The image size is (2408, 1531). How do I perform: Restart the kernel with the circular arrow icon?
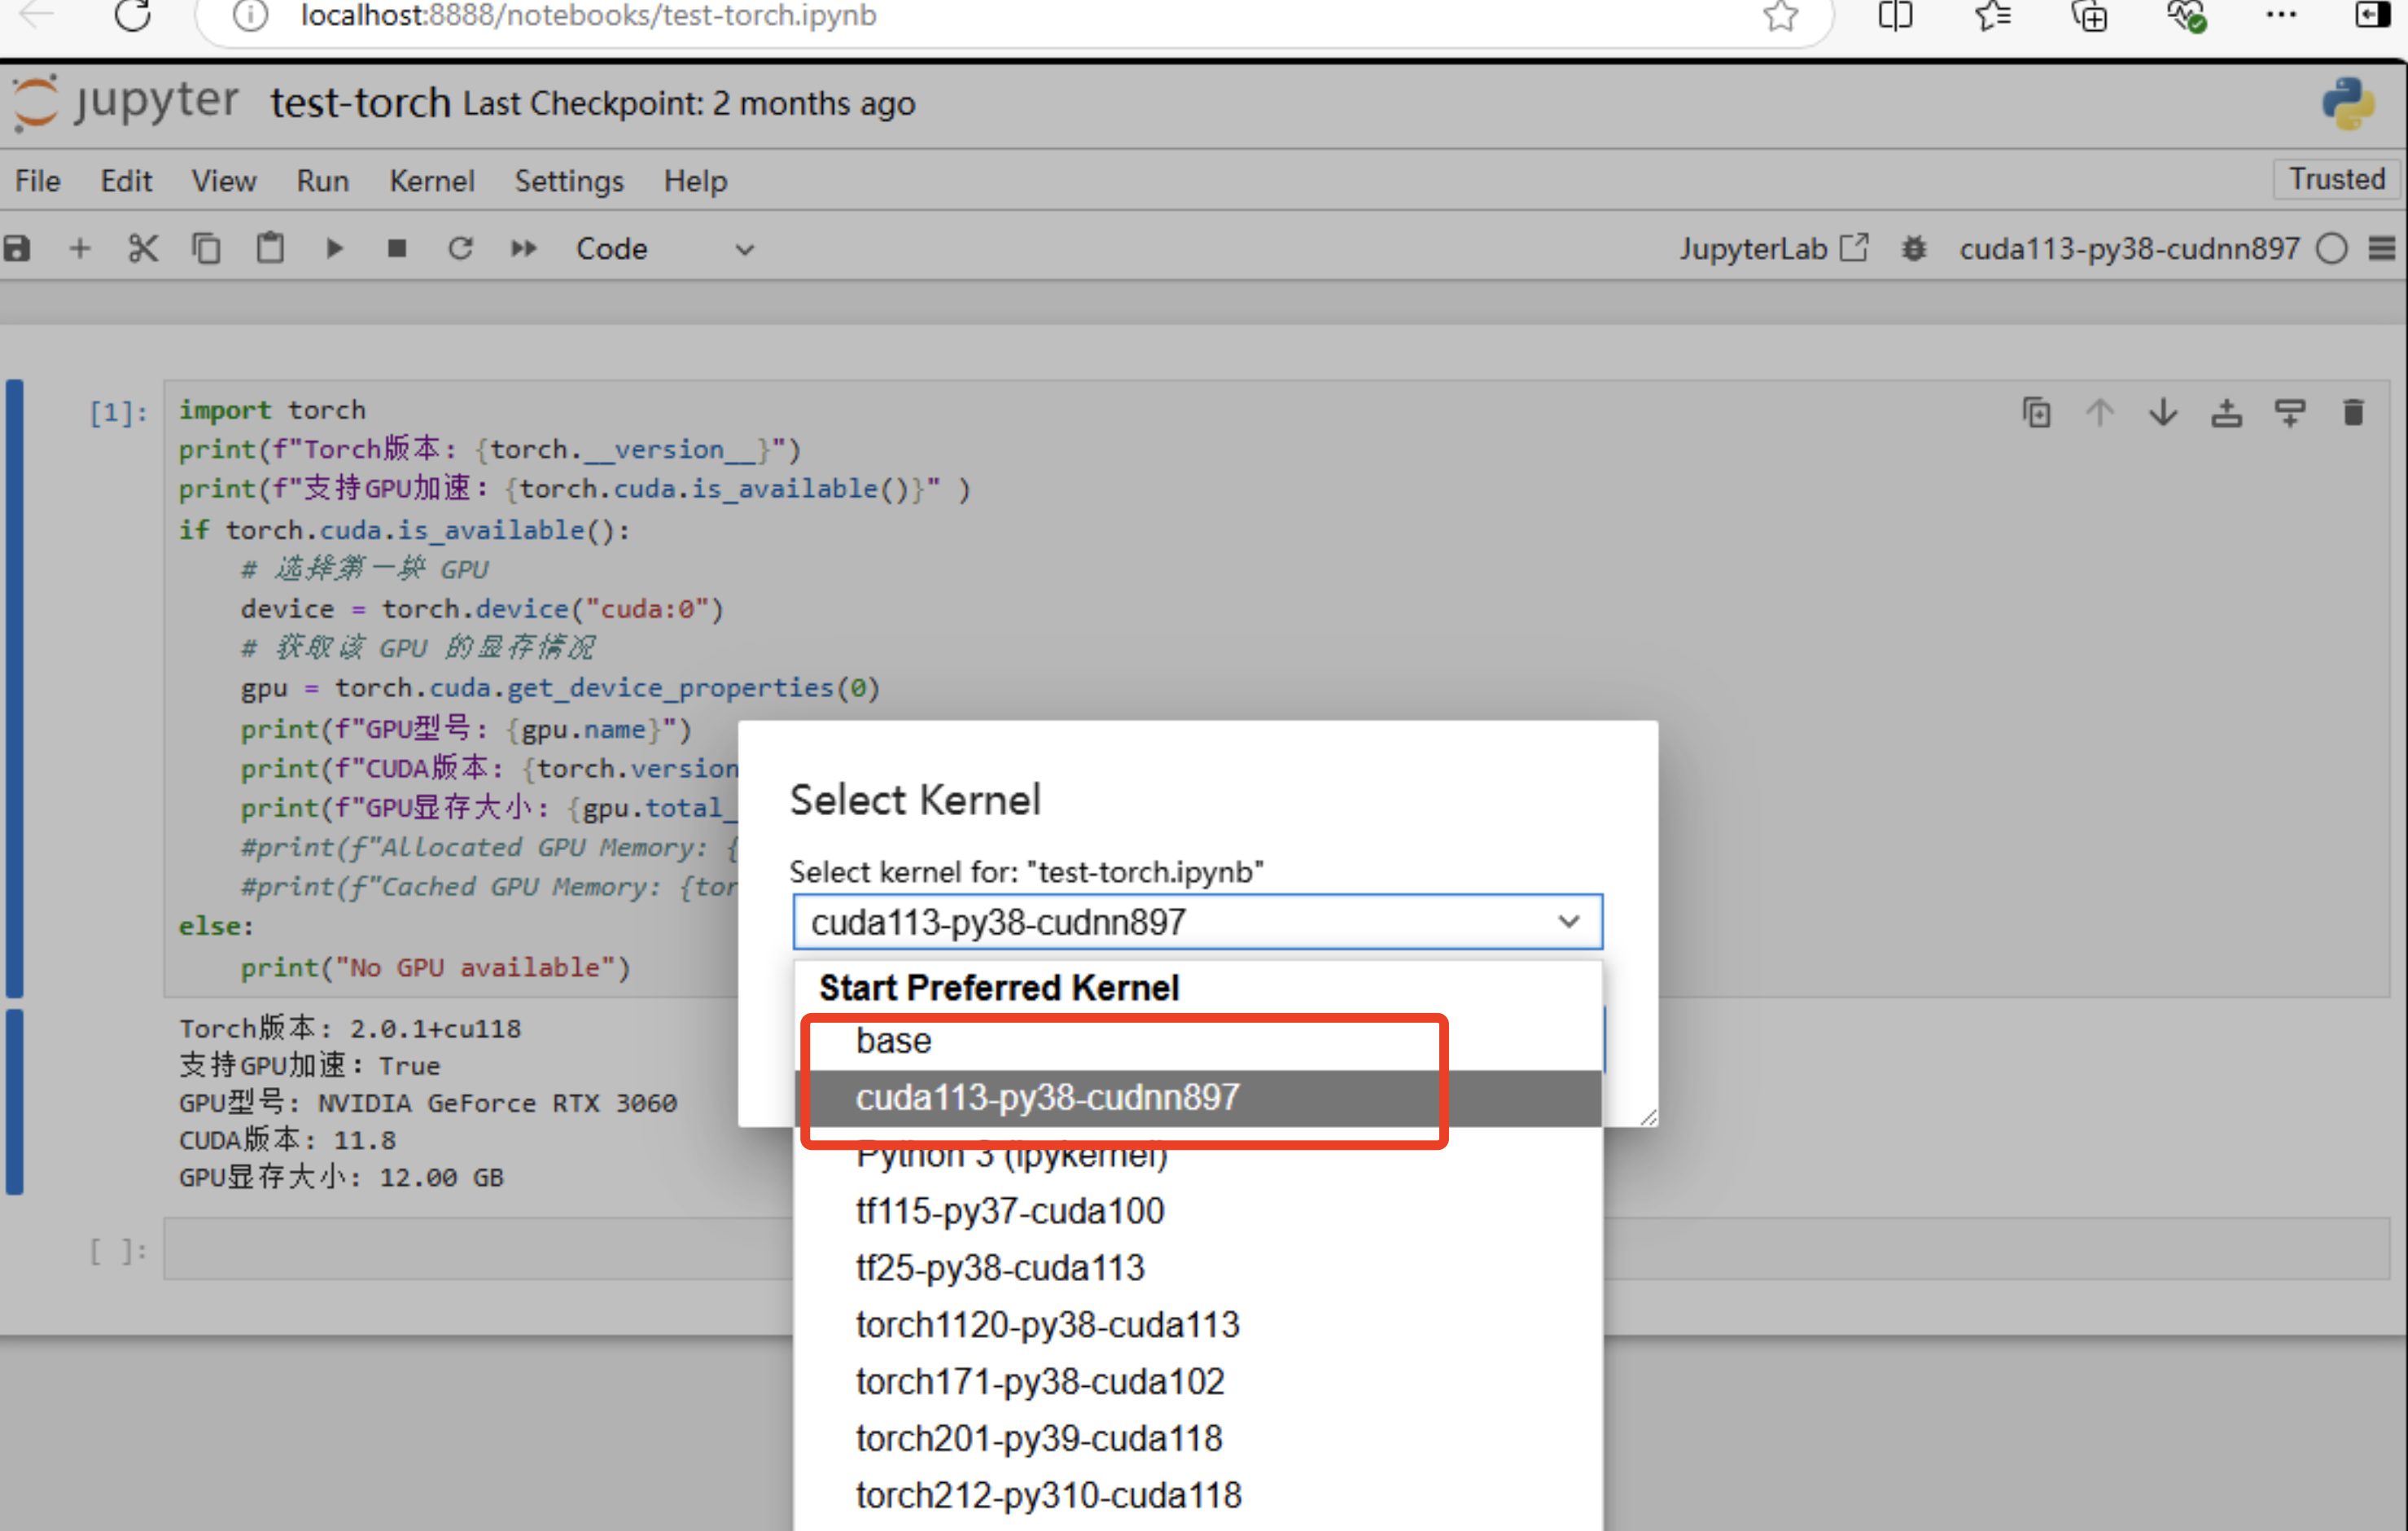click(460, 248)
